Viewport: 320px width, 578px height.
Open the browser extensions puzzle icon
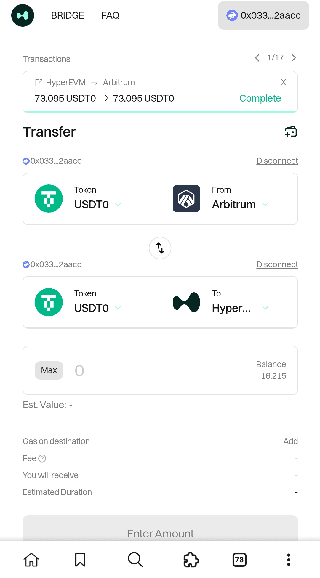coord(191,559)
